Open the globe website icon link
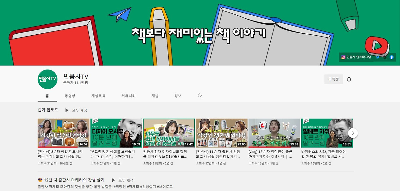This screenshot has height=191, width=400. tap(385, 57)
